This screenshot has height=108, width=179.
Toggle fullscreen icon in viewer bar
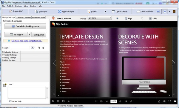point(170,101)
